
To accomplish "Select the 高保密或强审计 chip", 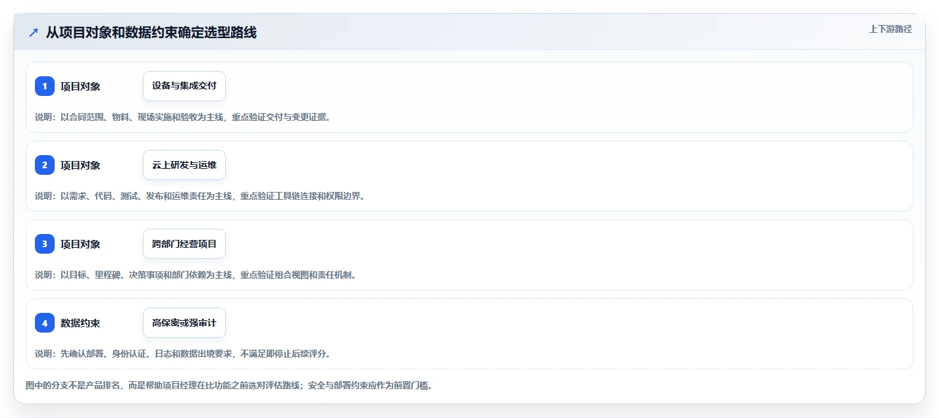I will [x=184, y=323].
